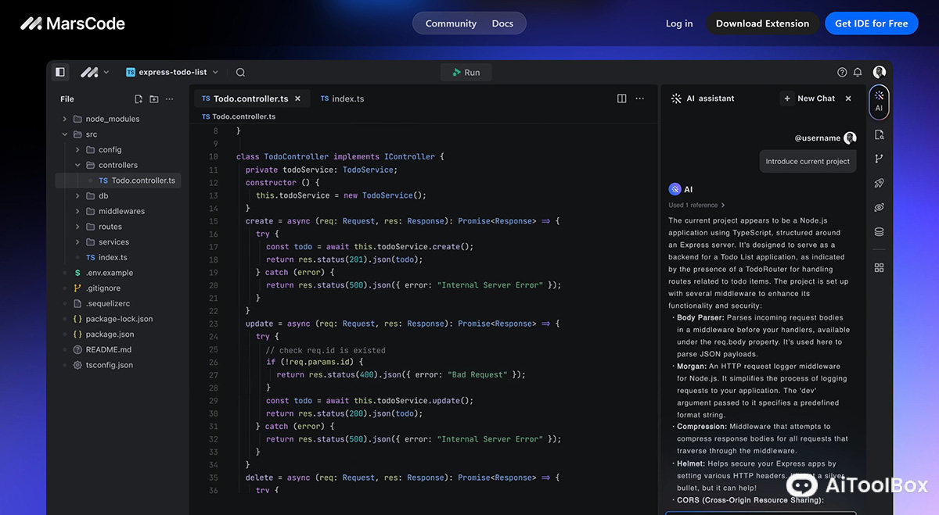
Task: Click line number 25 in the gutter
Action: (x=214, y=349)
